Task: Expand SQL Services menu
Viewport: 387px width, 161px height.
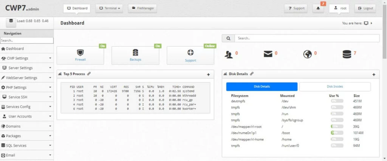Action: tap(27, 146)
